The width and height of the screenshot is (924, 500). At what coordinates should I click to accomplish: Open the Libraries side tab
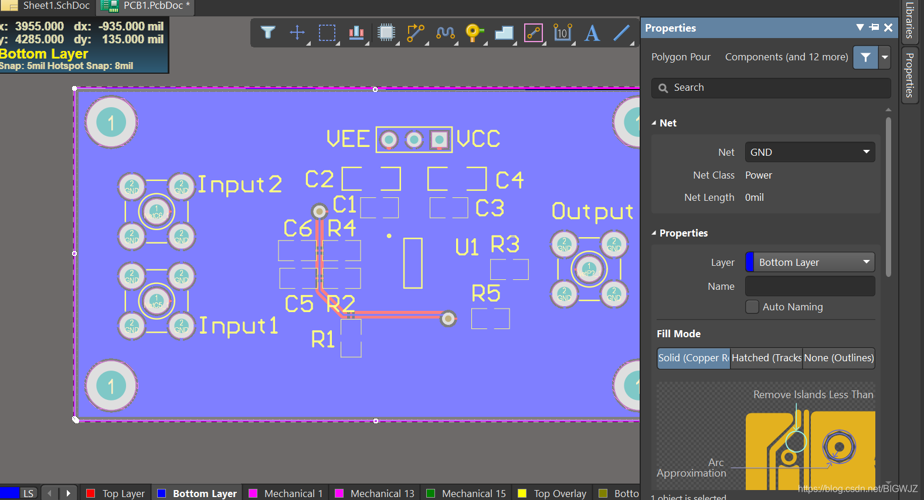[x=909, y=21]
